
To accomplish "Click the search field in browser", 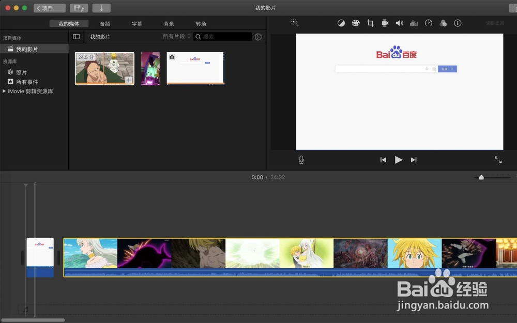I will point(222,37).
